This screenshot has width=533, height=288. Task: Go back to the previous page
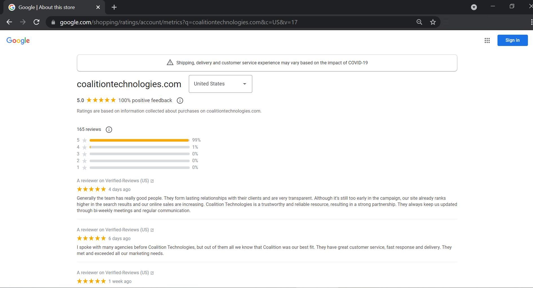[x=9, y=22]
